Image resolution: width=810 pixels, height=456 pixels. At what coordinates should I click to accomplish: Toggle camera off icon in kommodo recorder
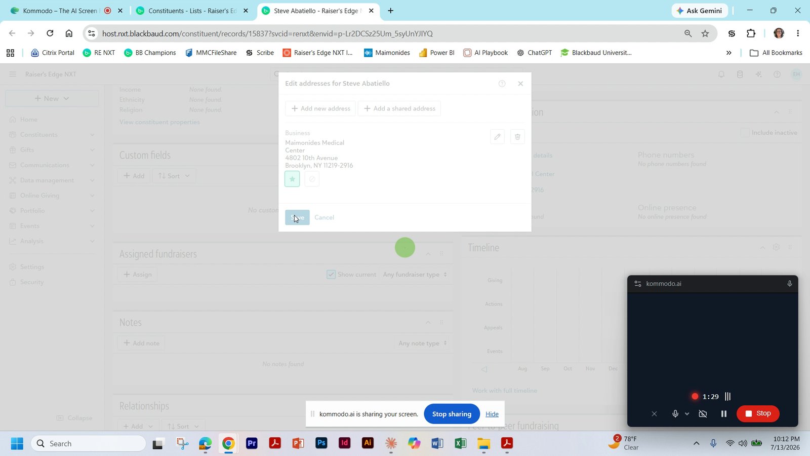(x=703, y=414)
